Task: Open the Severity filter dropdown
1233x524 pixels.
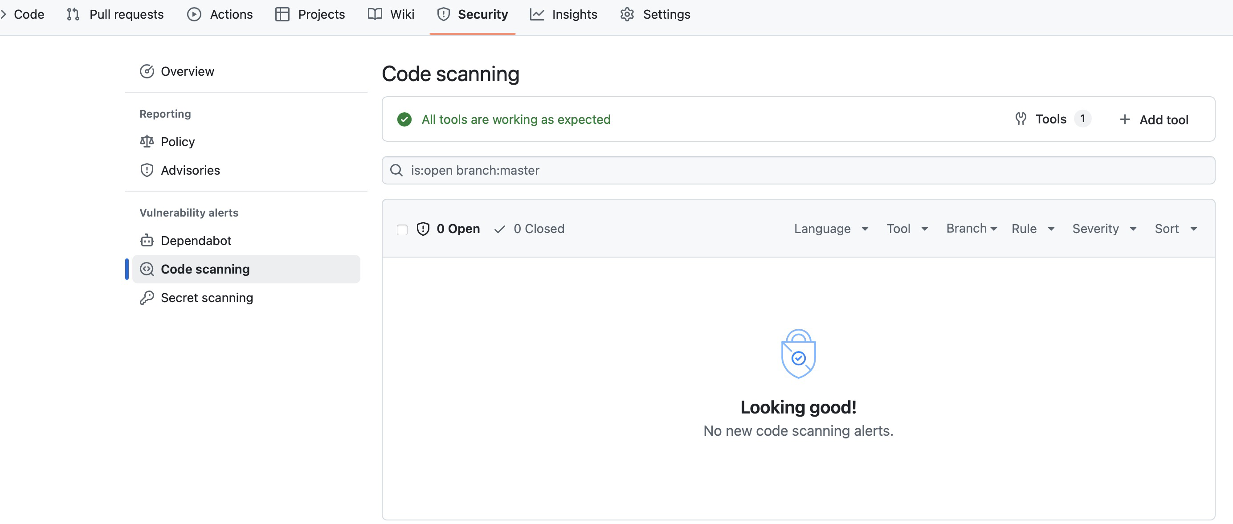Action: 1104,229
